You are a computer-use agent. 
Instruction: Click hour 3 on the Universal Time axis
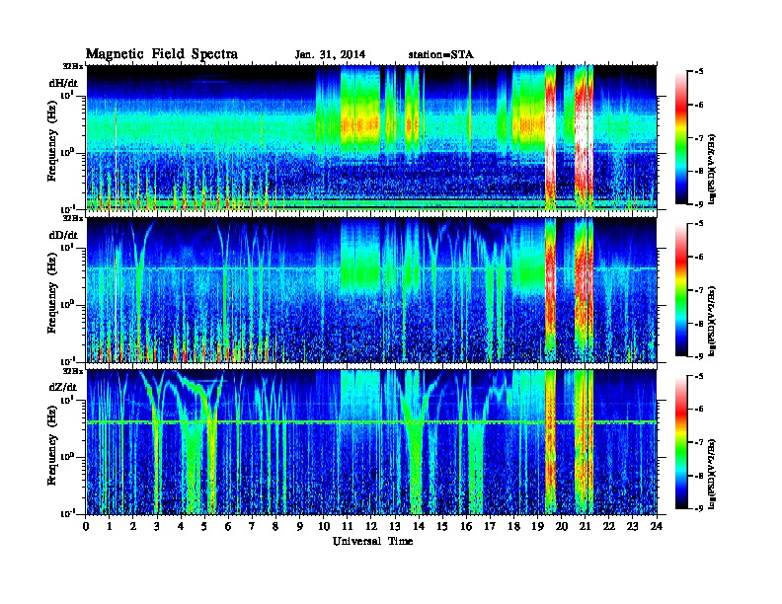[157, 526]
